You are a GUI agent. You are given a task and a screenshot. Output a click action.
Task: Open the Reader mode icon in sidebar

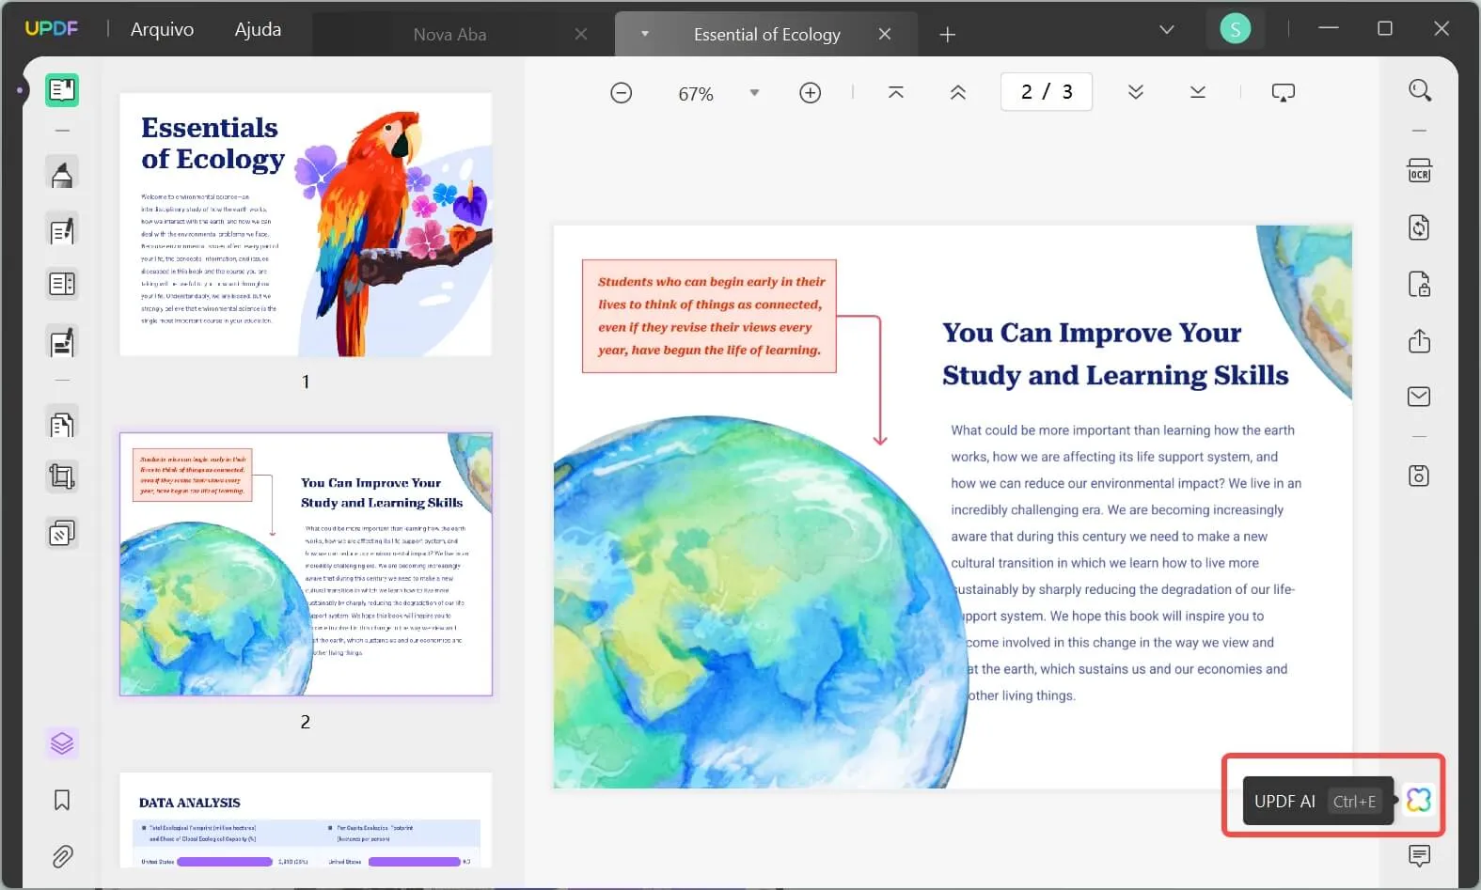click(62, 90)
